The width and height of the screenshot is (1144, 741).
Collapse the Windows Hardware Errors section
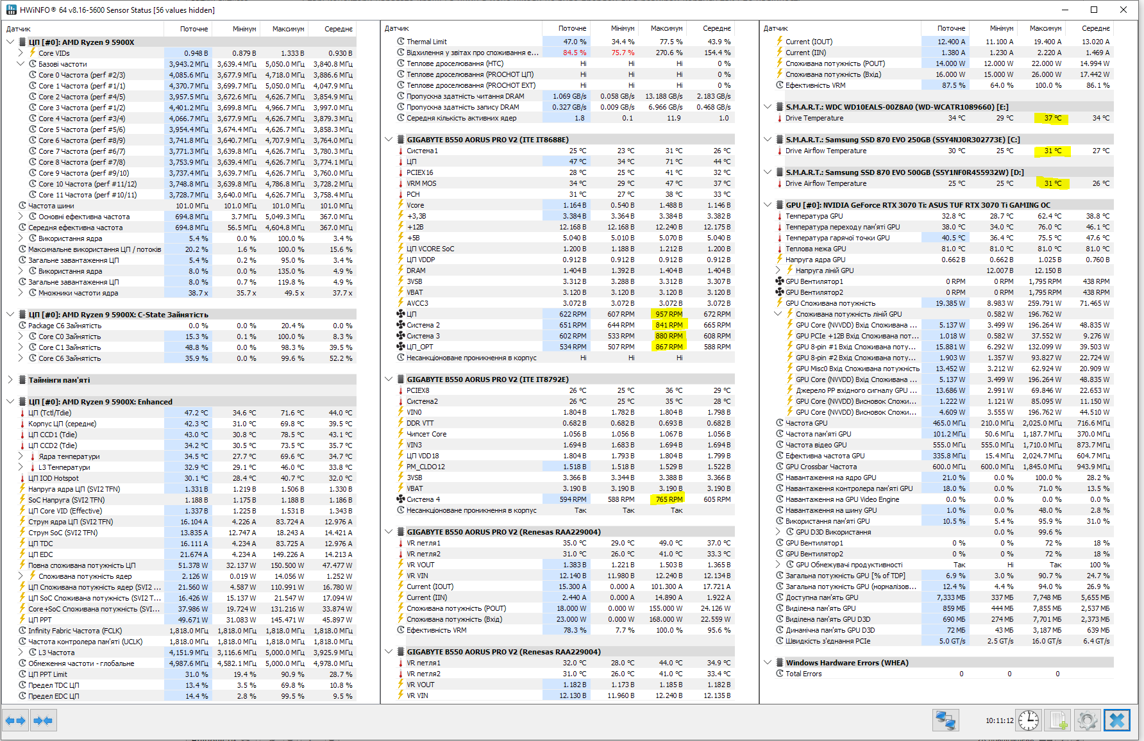[768, 663]
